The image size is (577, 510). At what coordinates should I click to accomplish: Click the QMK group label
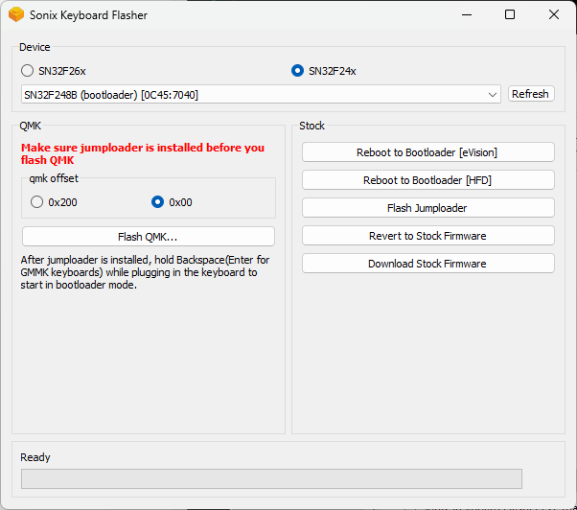tap(30, 126)
